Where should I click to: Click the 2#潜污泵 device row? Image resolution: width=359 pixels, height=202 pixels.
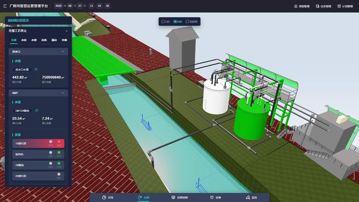point(38,176)
